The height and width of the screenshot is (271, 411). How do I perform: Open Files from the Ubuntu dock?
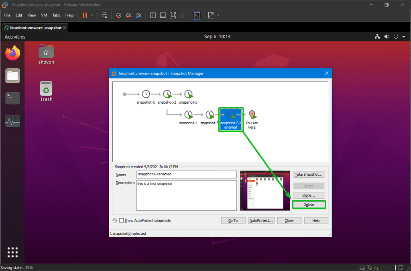pyautogui.click(x=12, y=76)
